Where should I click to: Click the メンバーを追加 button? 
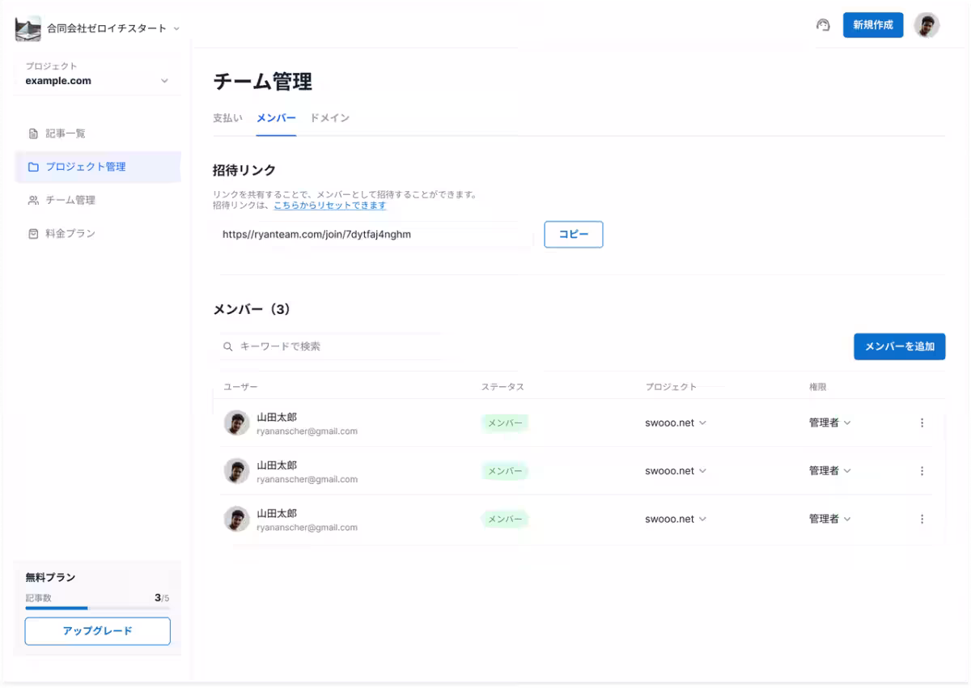click(x=899, y=346)
